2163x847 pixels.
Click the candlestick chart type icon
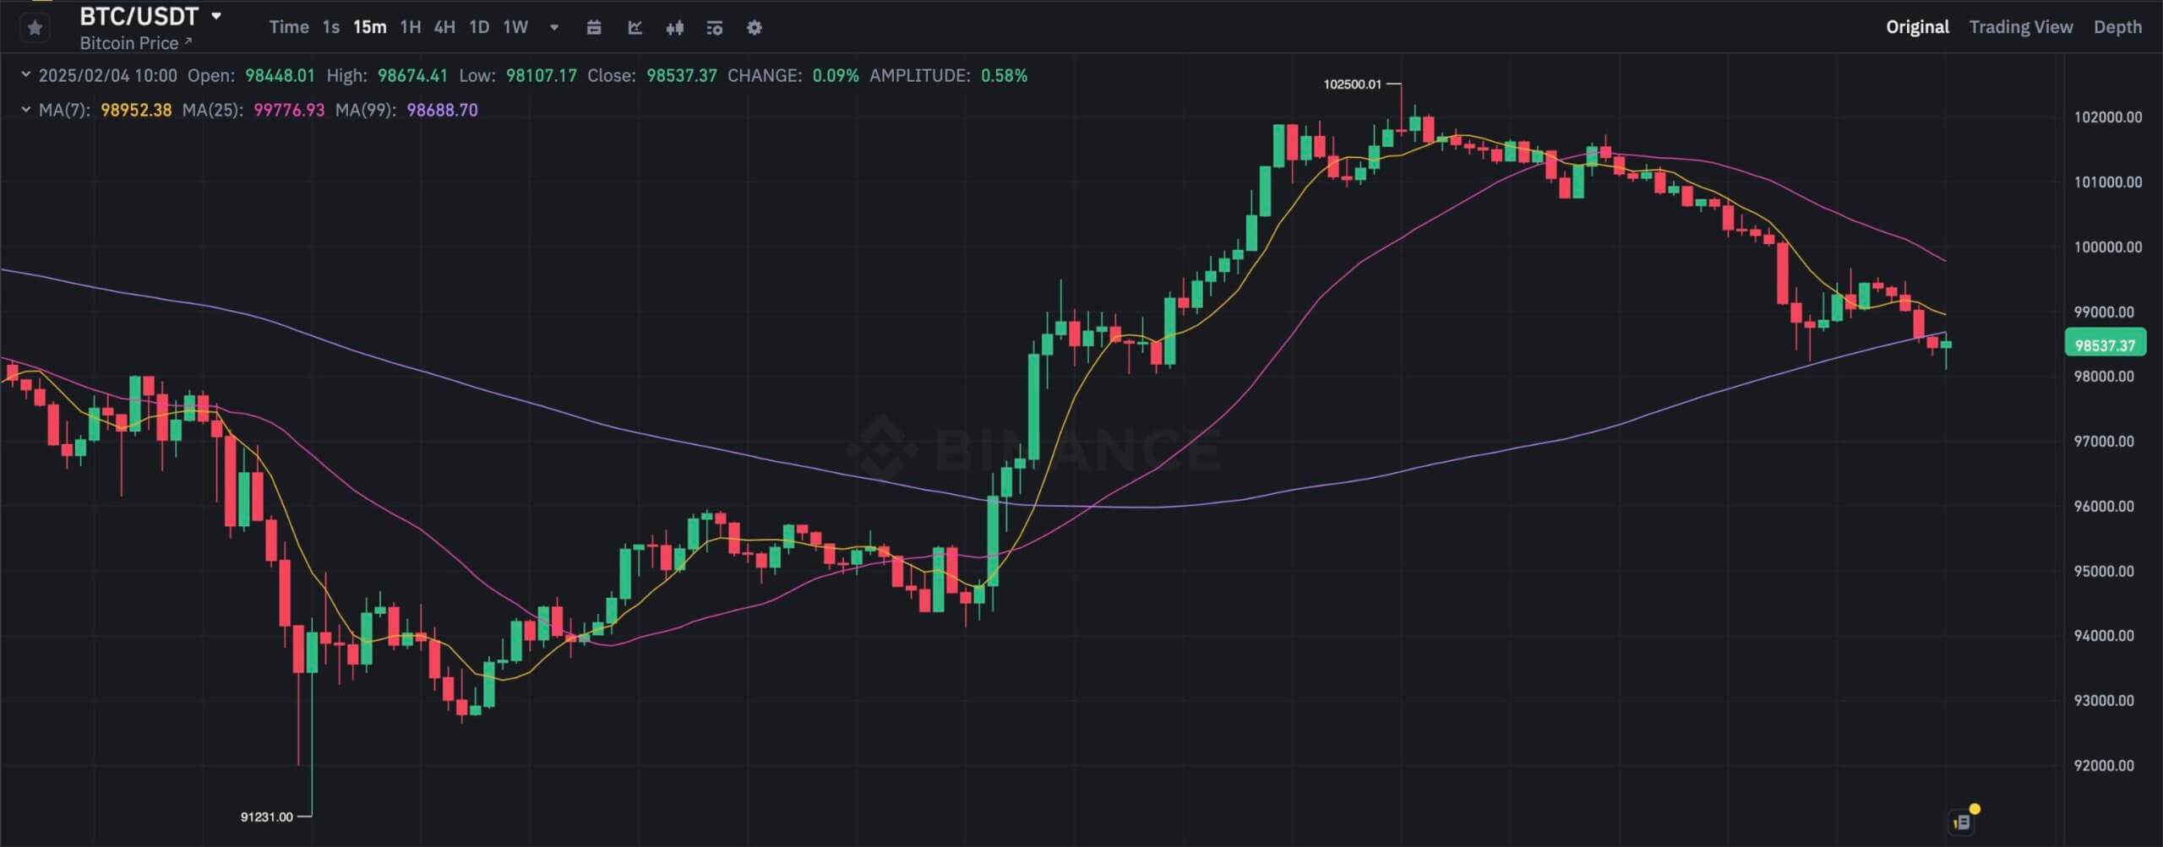pos(674,28)
